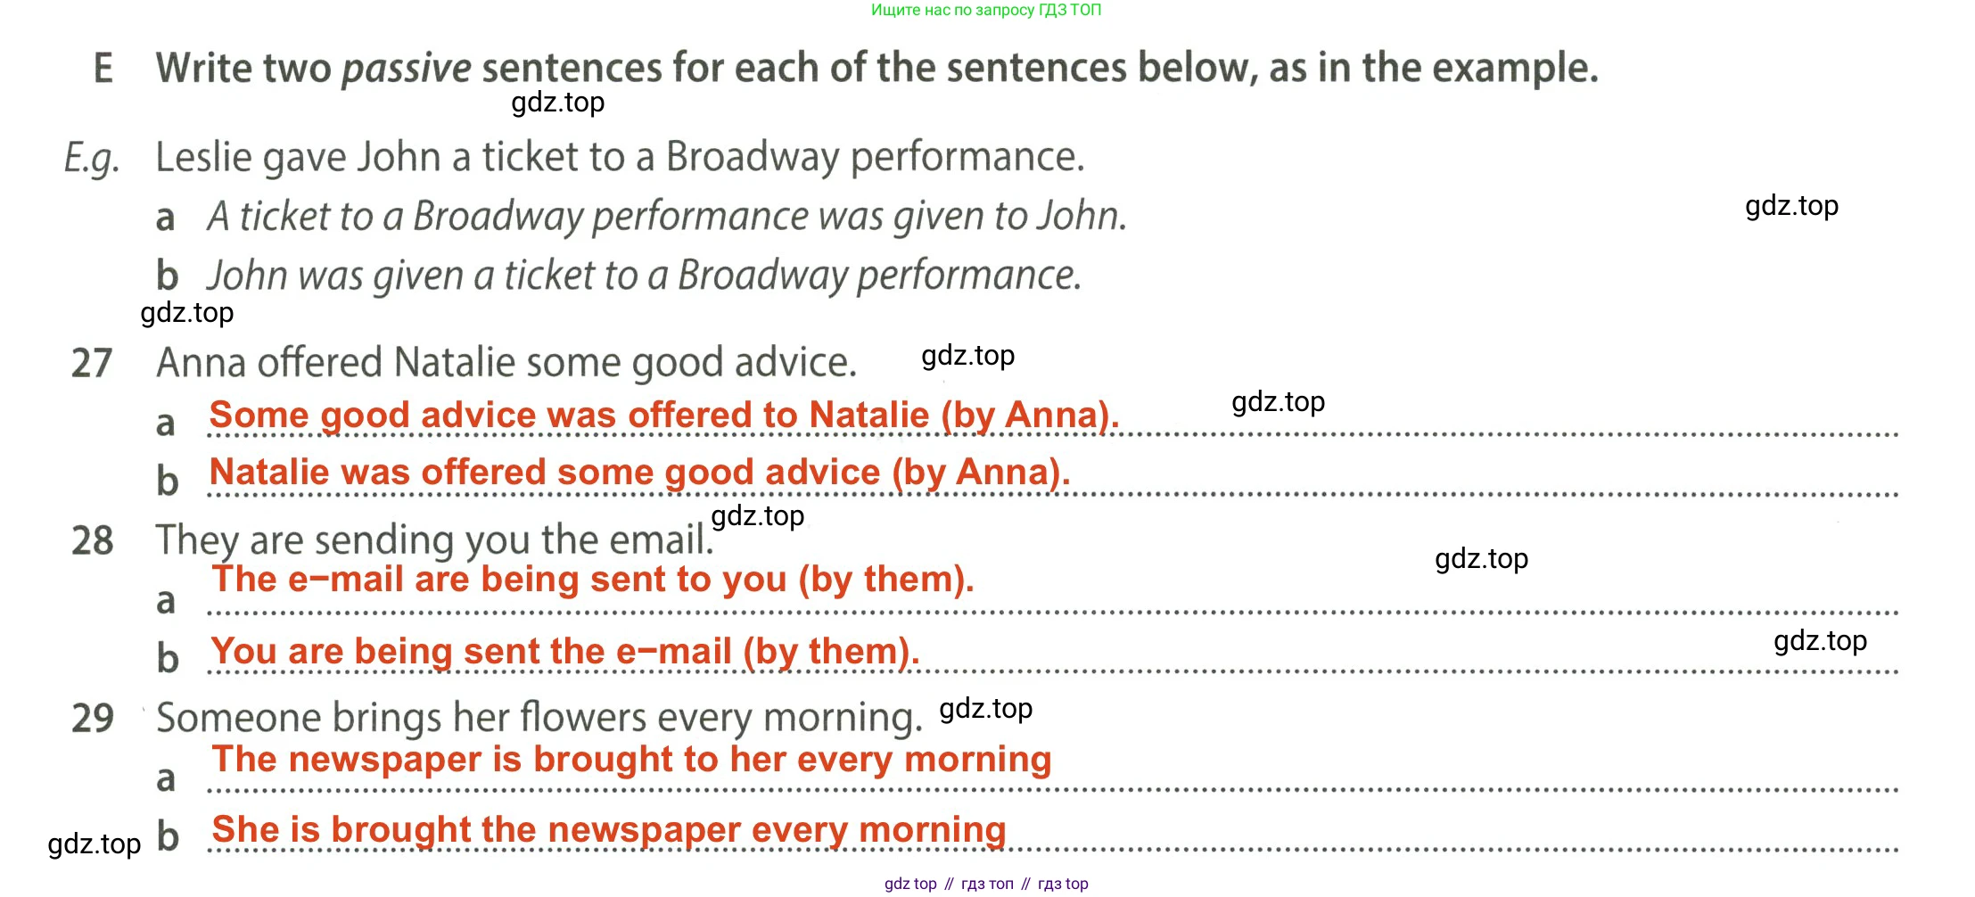The image size is (1975, 897).
Task: Click the gdz.top watermark after 'Someone brings her flowers'
Action: [985, 709]
